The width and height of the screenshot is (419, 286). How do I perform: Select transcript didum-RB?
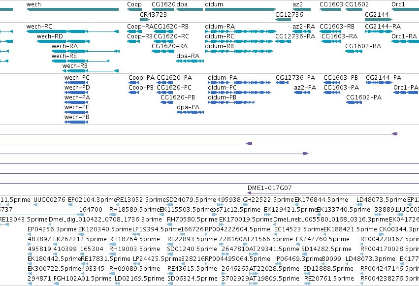239,51
